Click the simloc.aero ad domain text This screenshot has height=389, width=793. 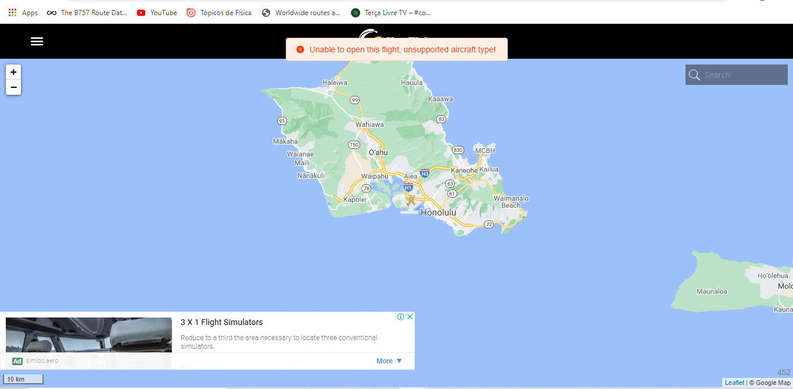click(42, 361)
